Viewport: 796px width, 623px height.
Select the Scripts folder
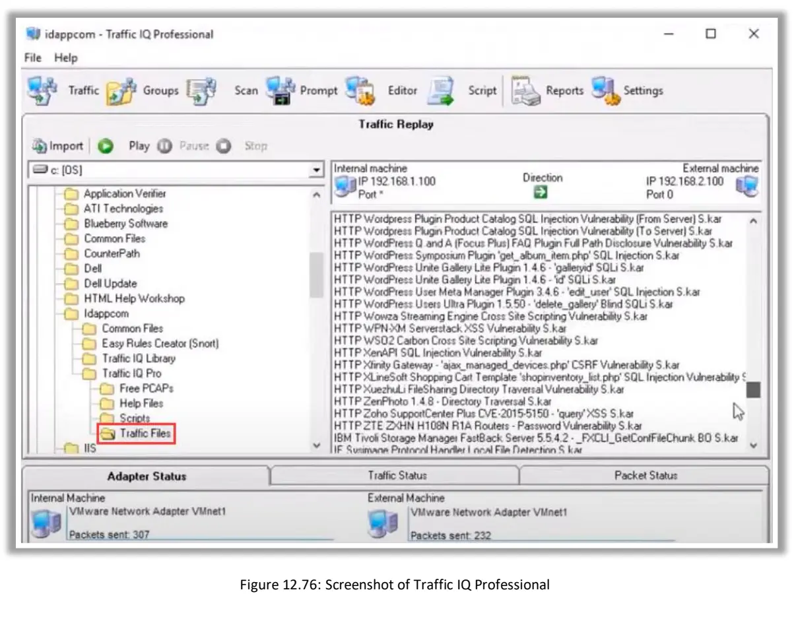(135, 418)
